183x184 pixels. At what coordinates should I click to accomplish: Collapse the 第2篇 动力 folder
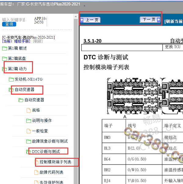(17, 69)
